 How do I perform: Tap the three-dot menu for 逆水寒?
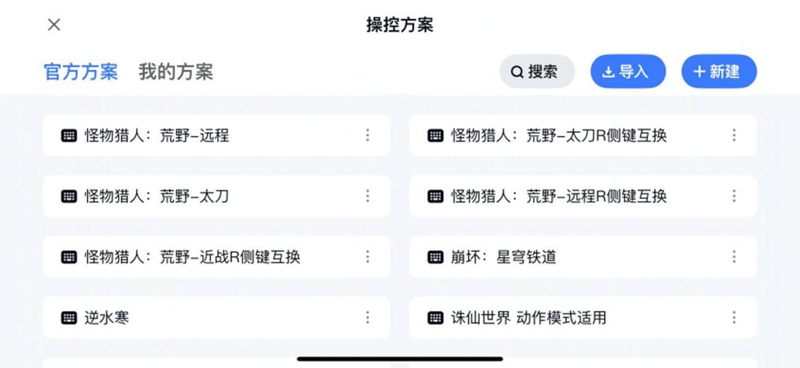[x=368, y=318]
